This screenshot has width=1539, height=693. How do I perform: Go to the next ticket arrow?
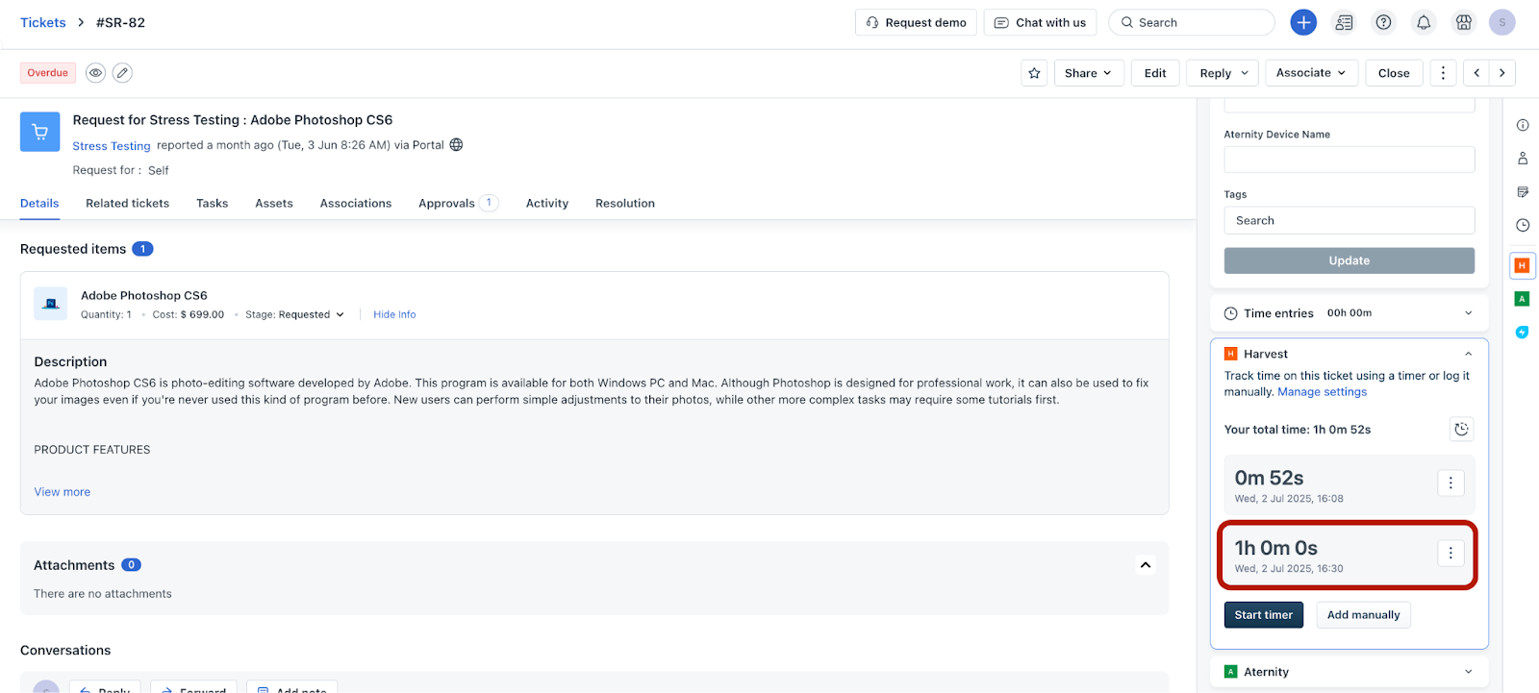[x=1502, y=73]
